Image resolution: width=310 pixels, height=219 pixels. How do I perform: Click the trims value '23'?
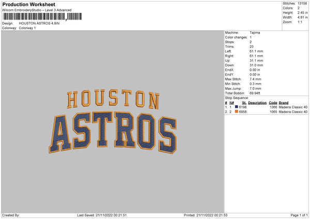[252, 47]
